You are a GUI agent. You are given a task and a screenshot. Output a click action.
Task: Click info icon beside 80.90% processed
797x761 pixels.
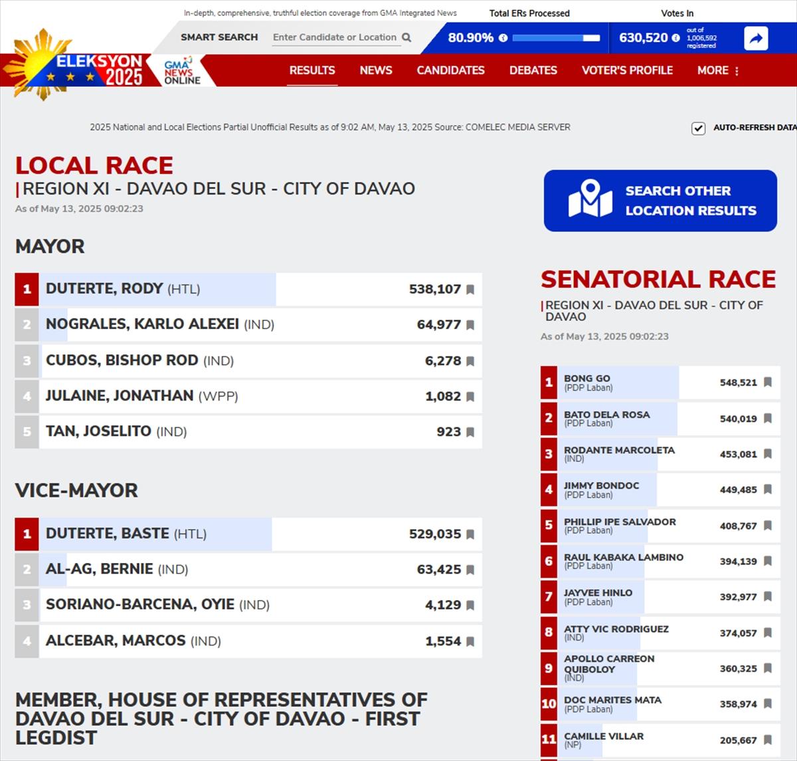coord(503,38)
